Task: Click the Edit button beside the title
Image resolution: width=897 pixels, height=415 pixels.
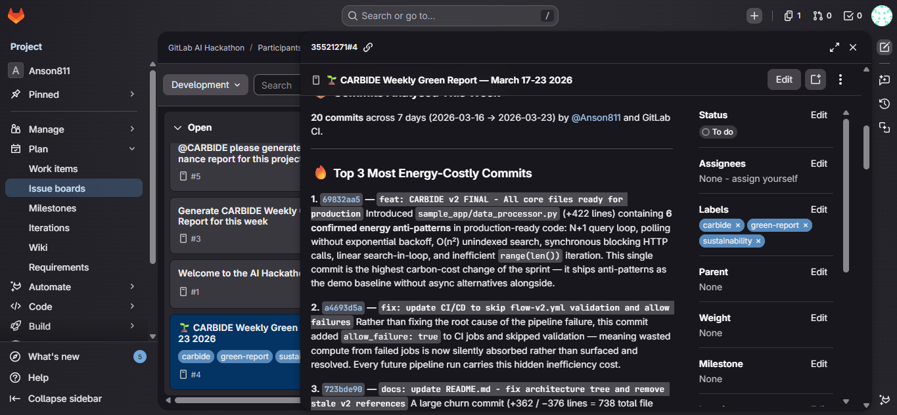Action: click(784, 79)
